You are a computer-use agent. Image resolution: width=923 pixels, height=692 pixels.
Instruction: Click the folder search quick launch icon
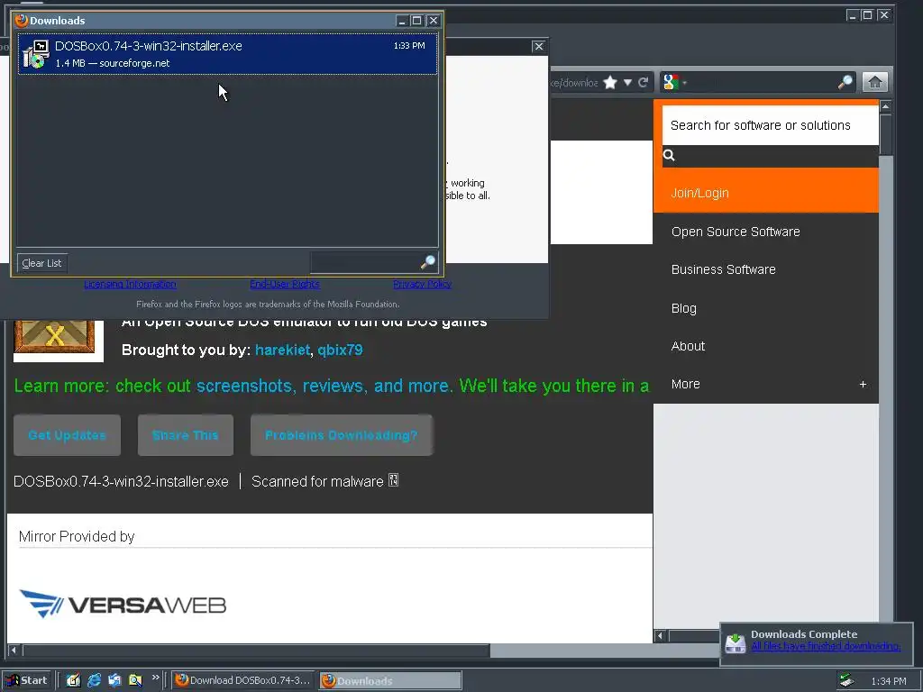[x=135, y=680]
